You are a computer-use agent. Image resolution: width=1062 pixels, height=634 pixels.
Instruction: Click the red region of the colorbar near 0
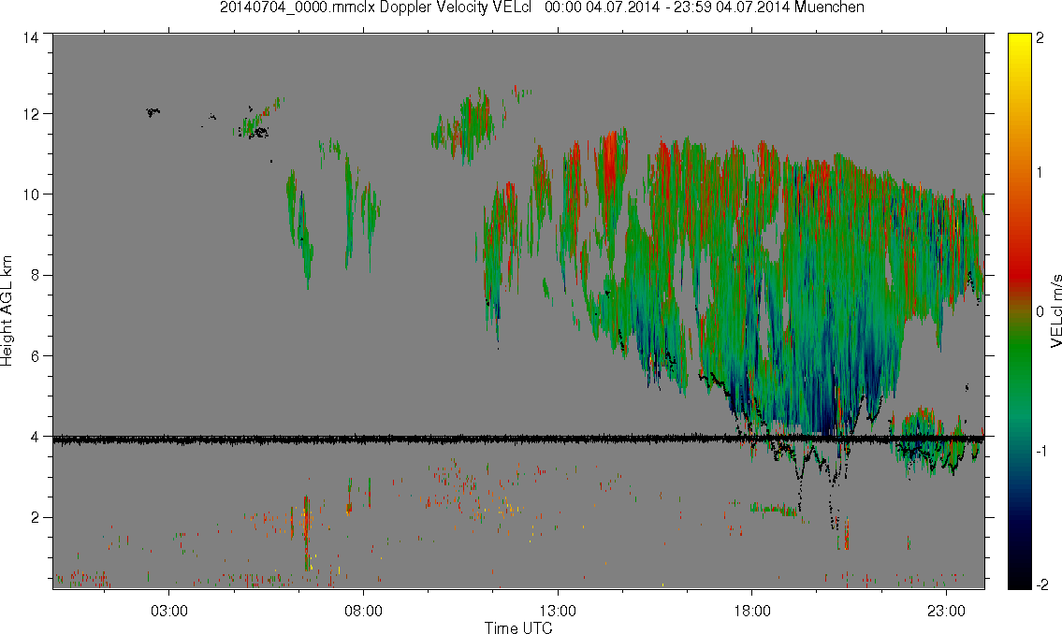click(1020, 274)
